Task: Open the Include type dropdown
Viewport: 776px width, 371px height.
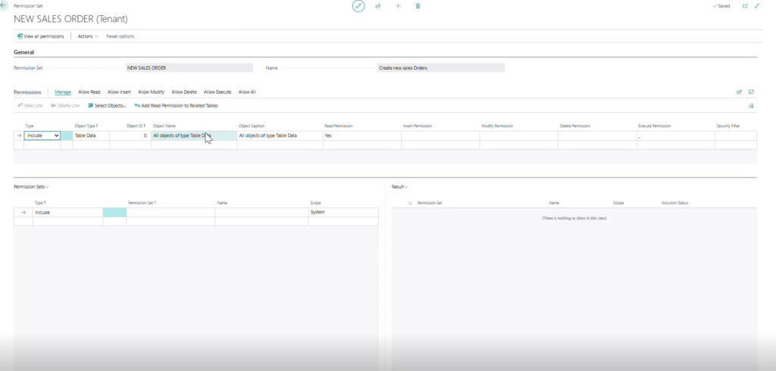Action: (42, 135)
